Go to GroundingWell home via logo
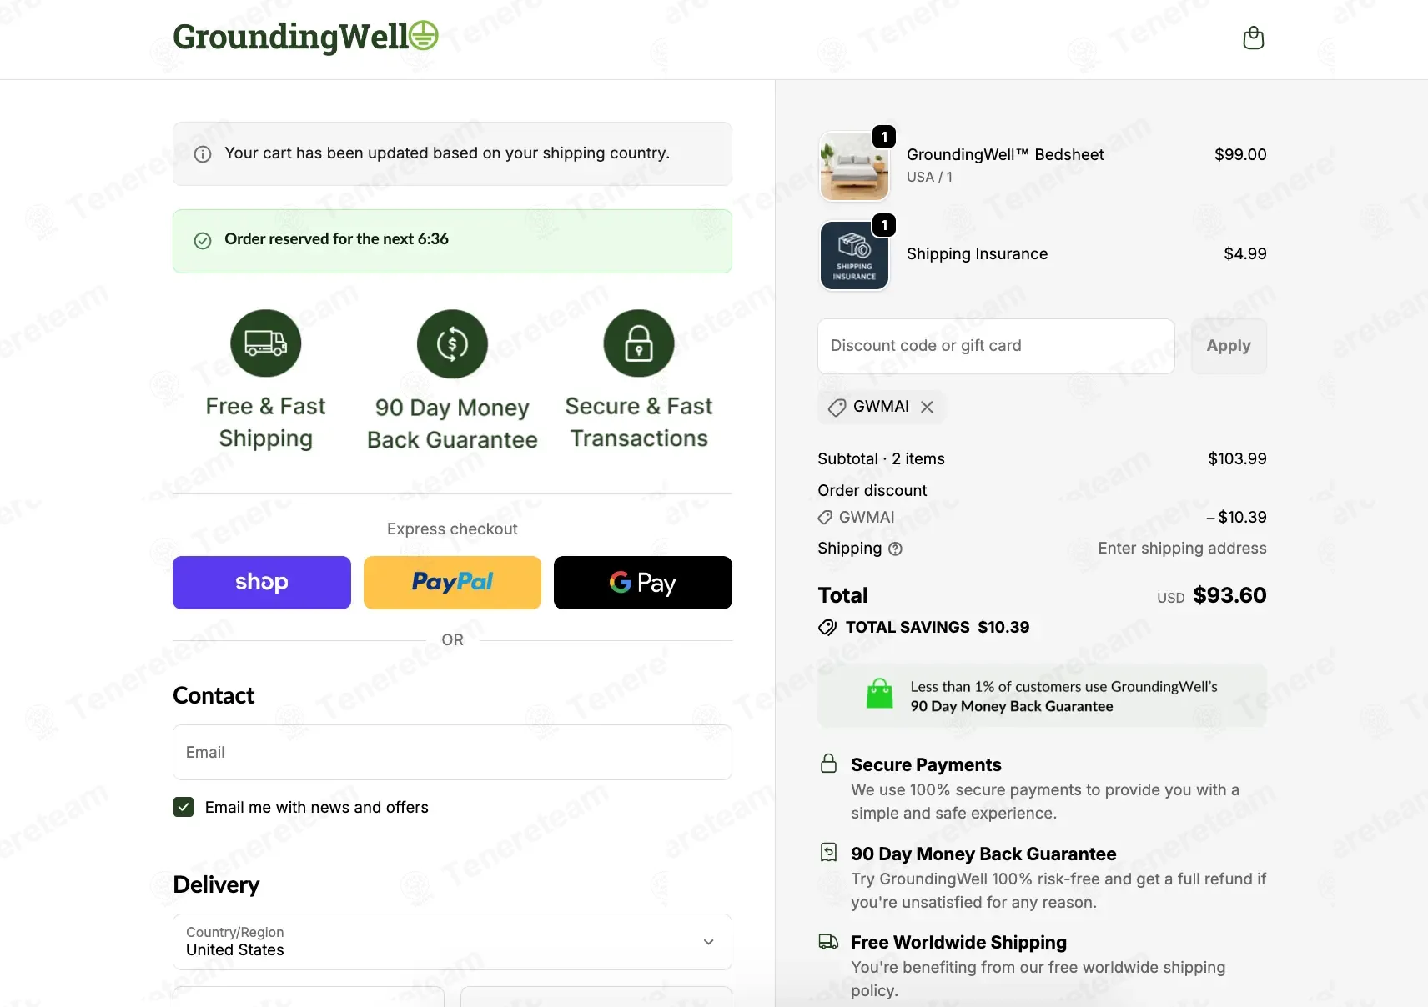 tap(304, 37)
